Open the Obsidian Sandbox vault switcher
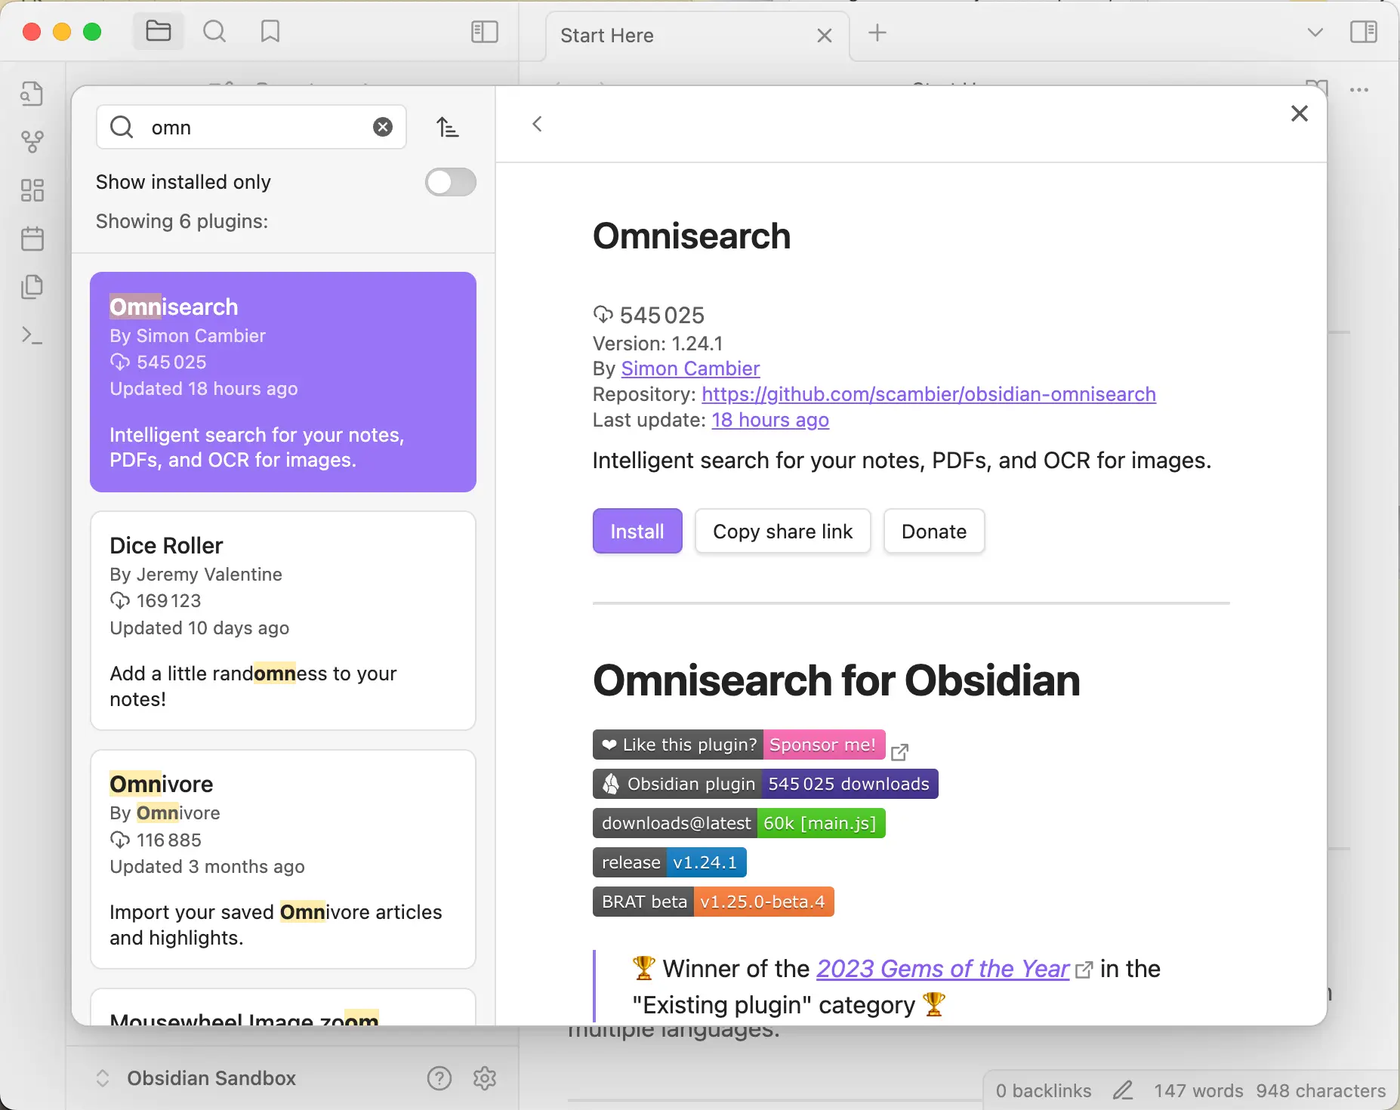 pyautogui.click(x=196, y=1078)
